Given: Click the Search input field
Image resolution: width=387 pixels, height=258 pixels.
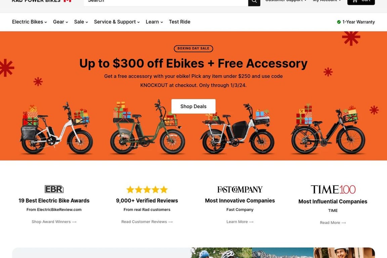Looking at the screenshot, I should coord(166,2).
